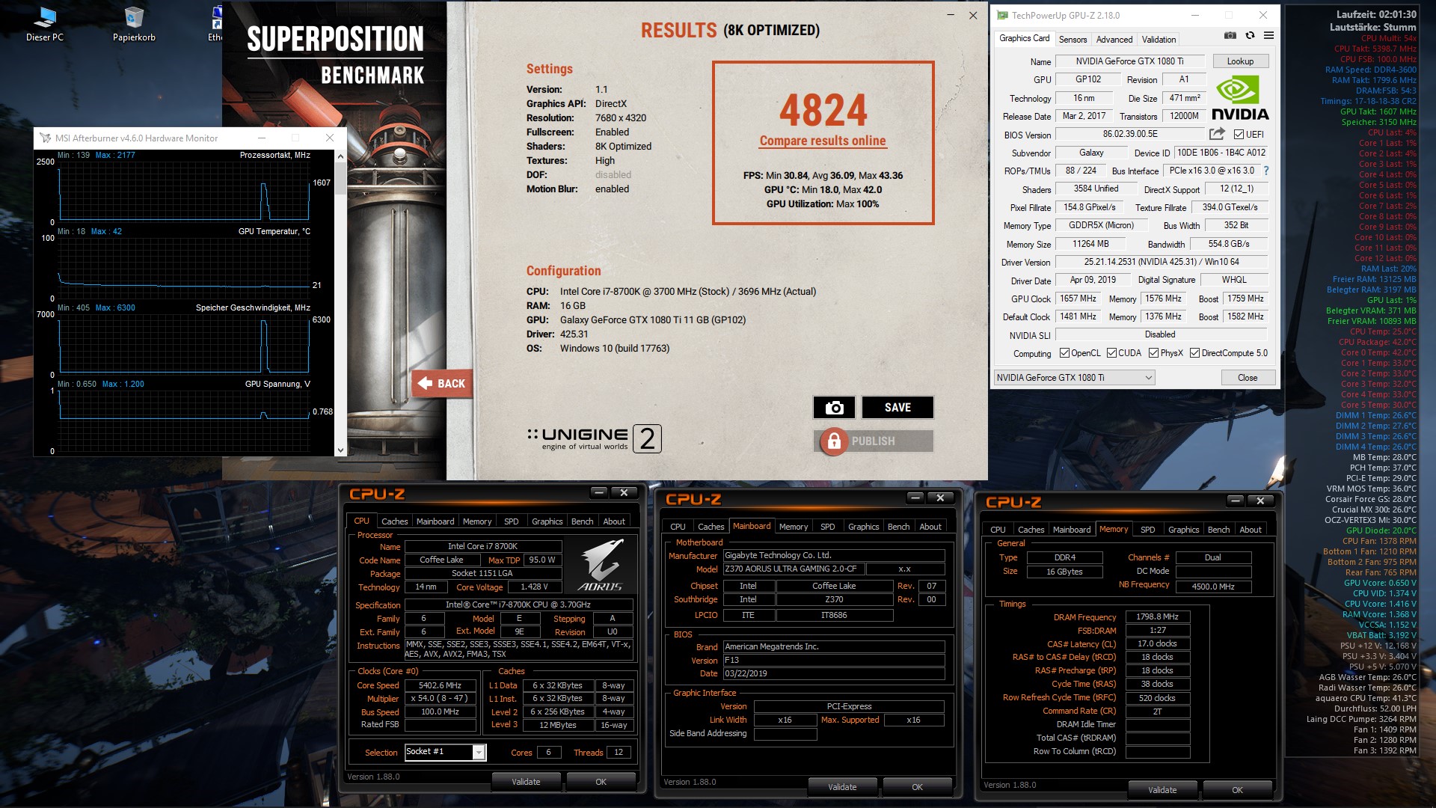
Task: Switch to the Sensors tab in GPU-Z
Action: [x=1073, y=39]
